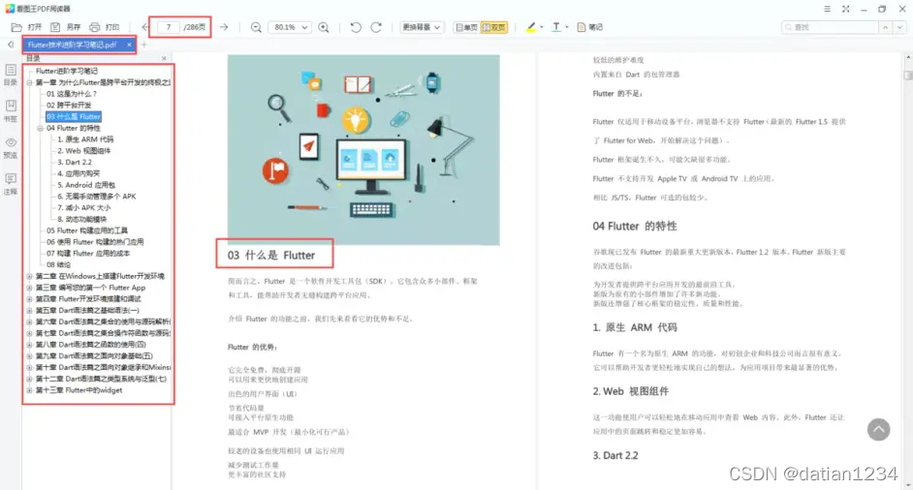
Task: Rotate page clockwise
Action: pyautogui.click(x=376, y=27)
